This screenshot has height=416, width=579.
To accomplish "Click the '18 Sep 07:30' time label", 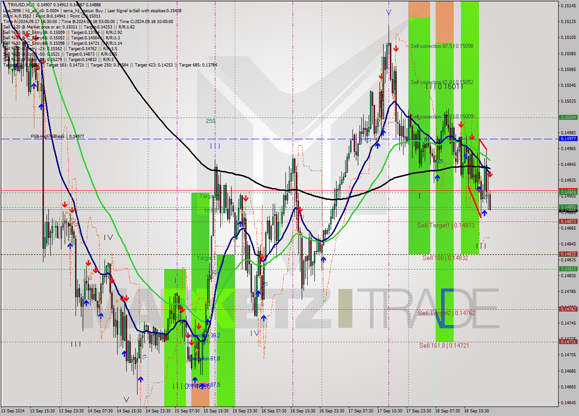I will coord(448,411).
